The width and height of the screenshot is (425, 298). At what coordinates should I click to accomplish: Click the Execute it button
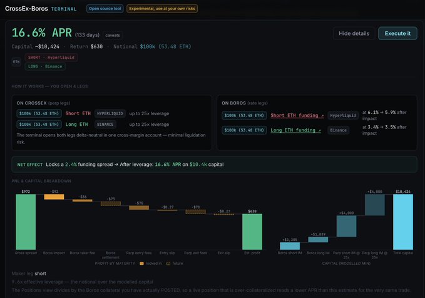tap(397, 33)
